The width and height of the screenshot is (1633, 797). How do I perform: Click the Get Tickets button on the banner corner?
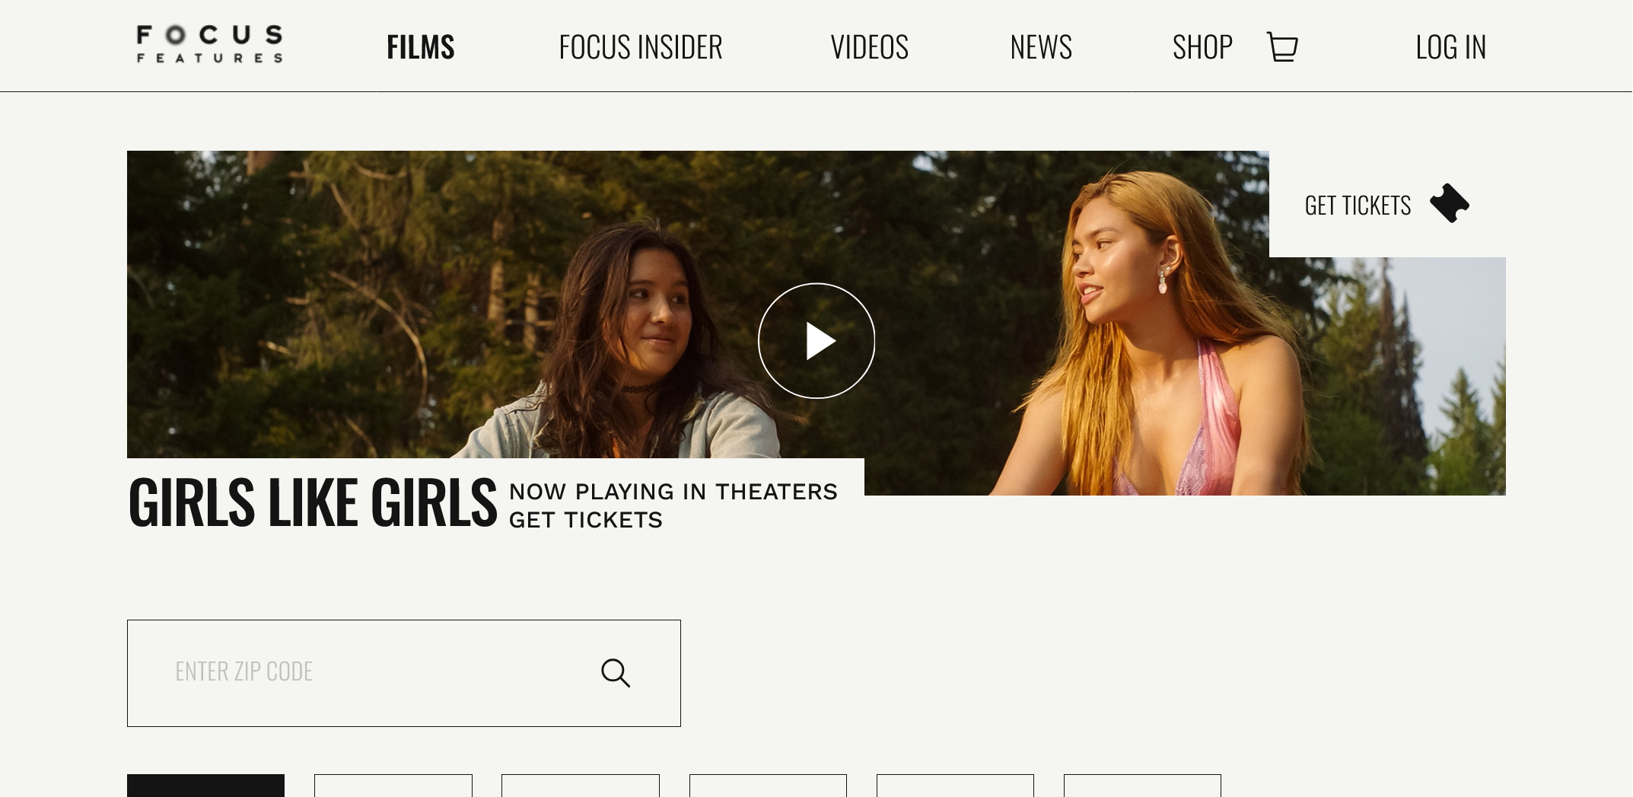pos(1387,204)
